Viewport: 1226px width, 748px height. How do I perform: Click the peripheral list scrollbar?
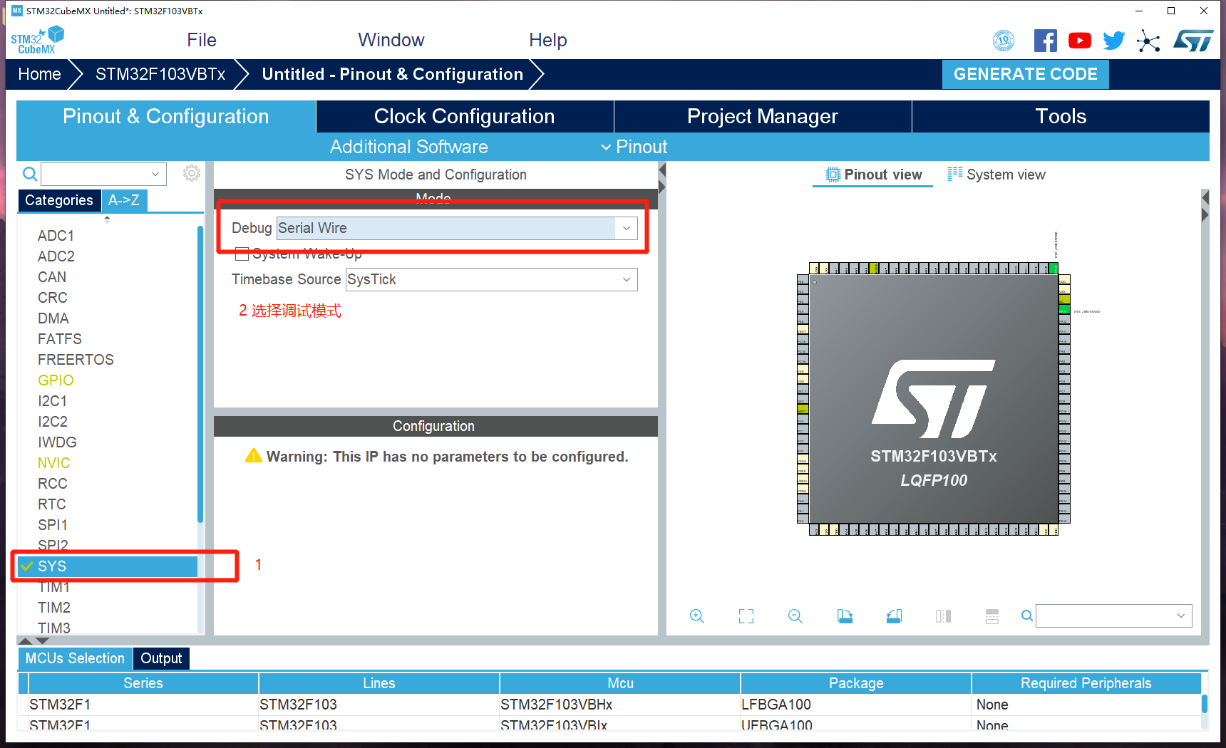click(x=200, y=375)
